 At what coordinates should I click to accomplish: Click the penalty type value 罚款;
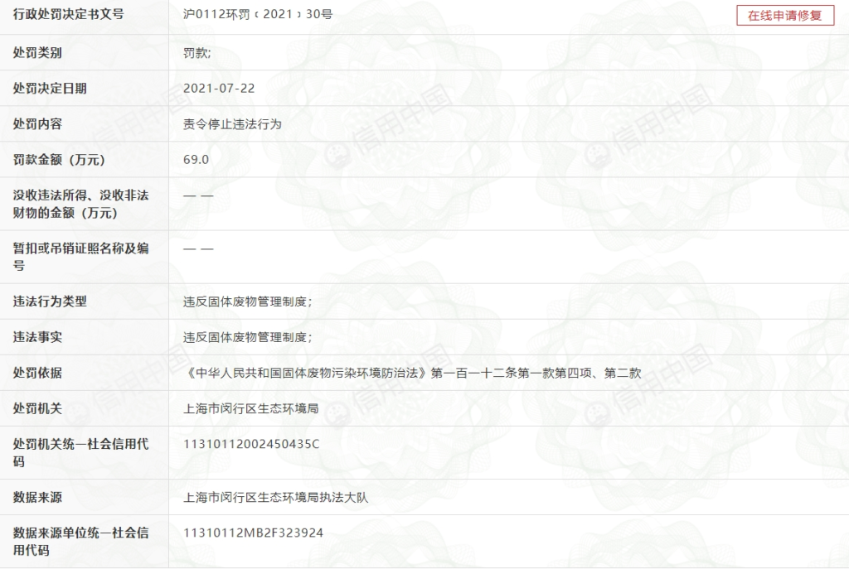pyautogui.click(x=197, y=53)
